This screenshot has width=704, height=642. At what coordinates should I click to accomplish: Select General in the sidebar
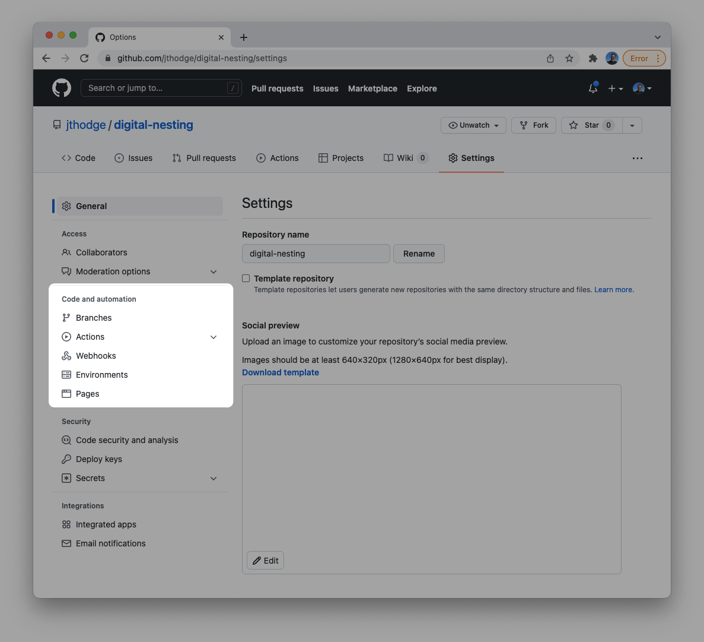(140, 206)
